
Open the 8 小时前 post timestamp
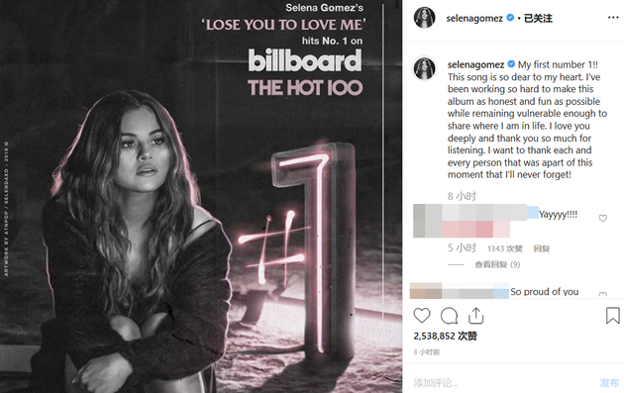point(427,352)
